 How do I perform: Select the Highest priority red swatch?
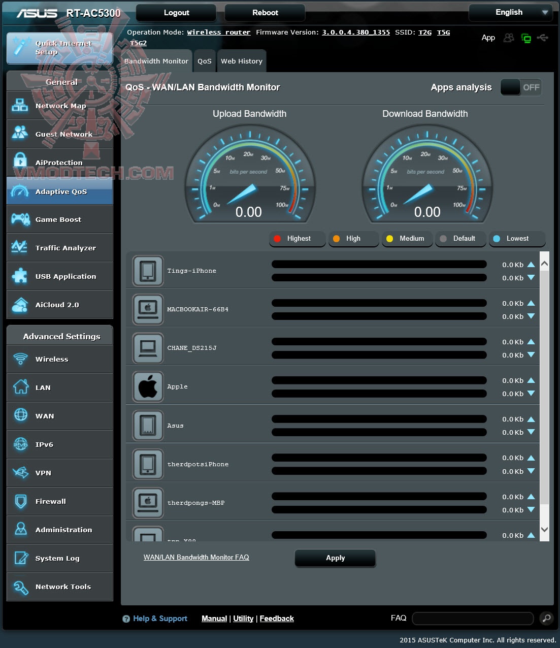point(277,239)
